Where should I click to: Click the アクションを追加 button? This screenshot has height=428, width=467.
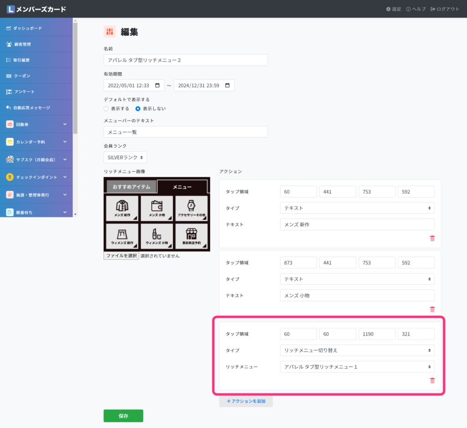[246, 401]
